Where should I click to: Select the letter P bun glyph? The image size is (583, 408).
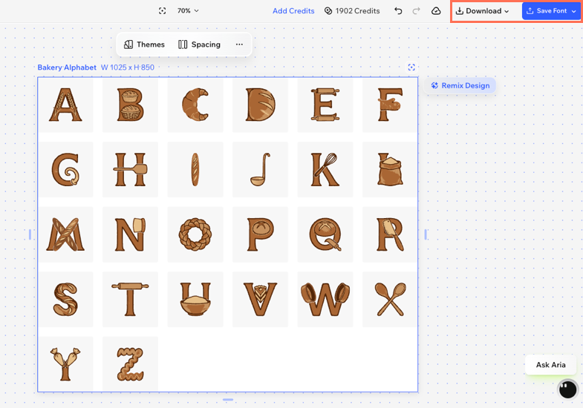(260, 234)
